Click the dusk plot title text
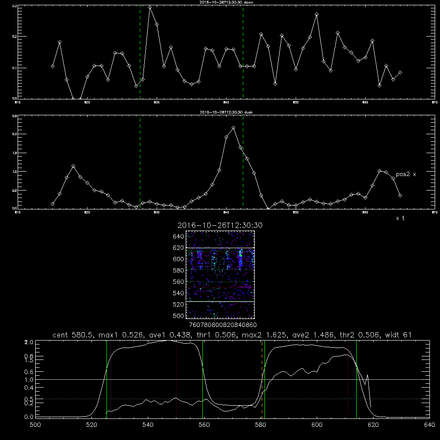The image size is (440, 440). tap(226, 112)
